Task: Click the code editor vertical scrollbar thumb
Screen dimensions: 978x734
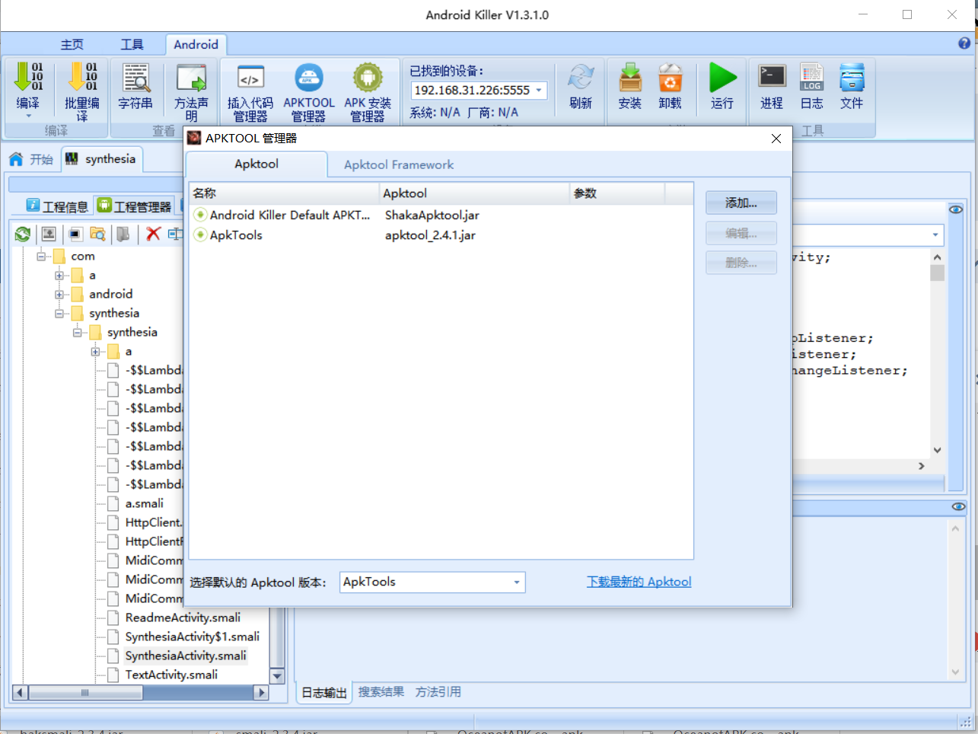Action: click(938, 273)
